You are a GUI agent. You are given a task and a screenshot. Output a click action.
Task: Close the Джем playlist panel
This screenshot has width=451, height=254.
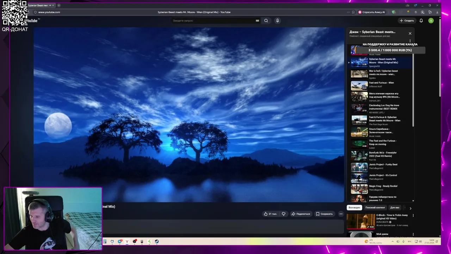[410, 34]
